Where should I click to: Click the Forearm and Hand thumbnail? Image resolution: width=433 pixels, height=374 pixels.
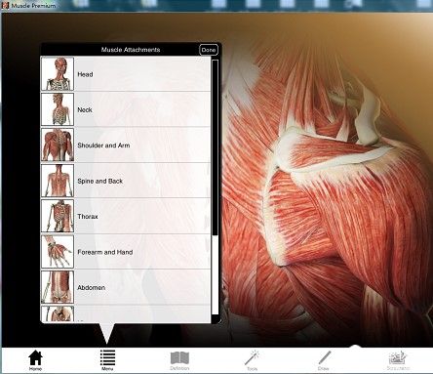click(58, 252)
